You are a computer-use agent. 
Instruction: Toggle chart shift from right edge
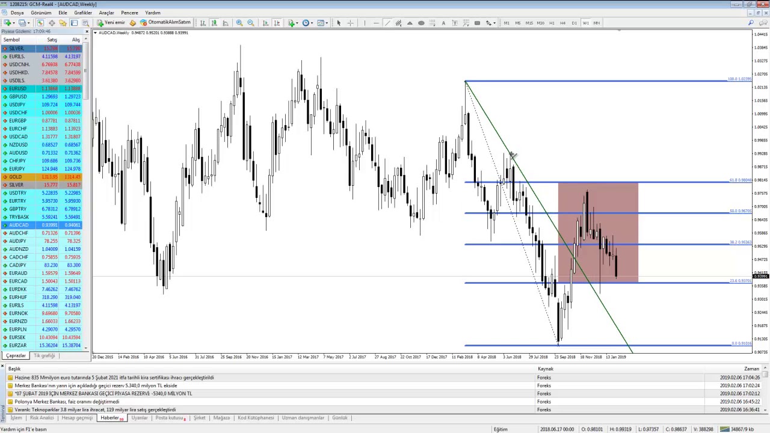tap(277, 23)
